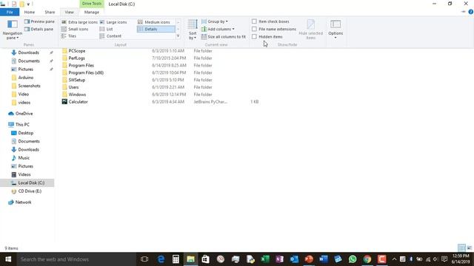474x266 pixels.
Task: Select the Calculator PyCharm file
Action: (x=78, y=102)
